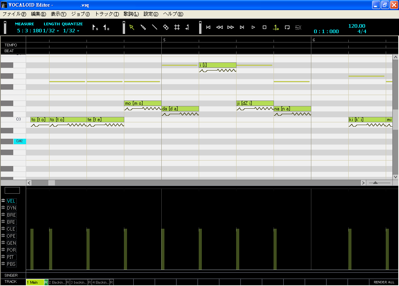Select the eraser tool
Image resolution: width=399 pixels, height=286 pixels.
166,27
